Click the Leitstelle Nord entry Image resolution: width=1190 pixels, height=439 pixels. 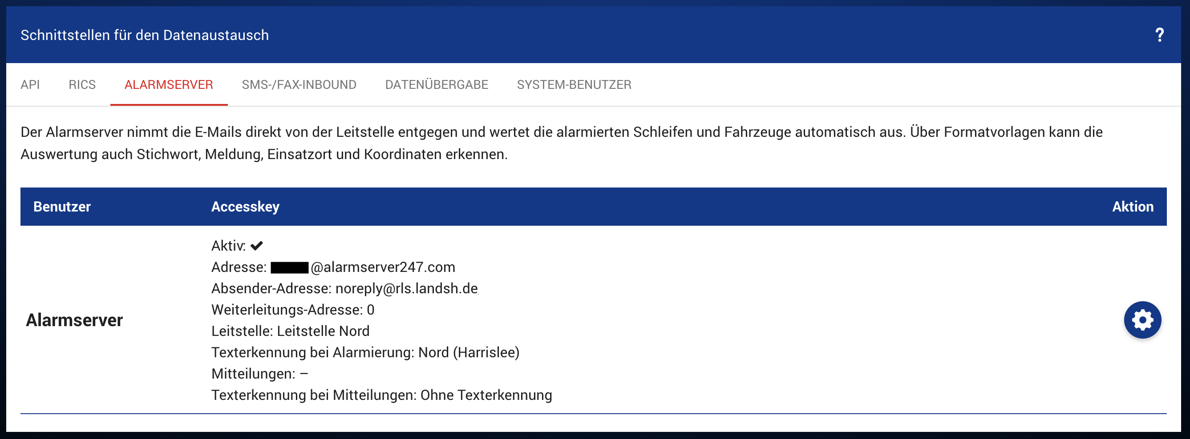(x=323, y=331)
